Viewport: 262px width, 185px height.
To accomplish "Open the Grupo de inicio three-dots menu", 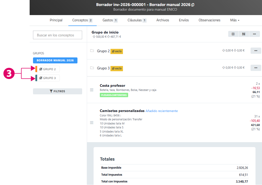I will pos(254,34).
